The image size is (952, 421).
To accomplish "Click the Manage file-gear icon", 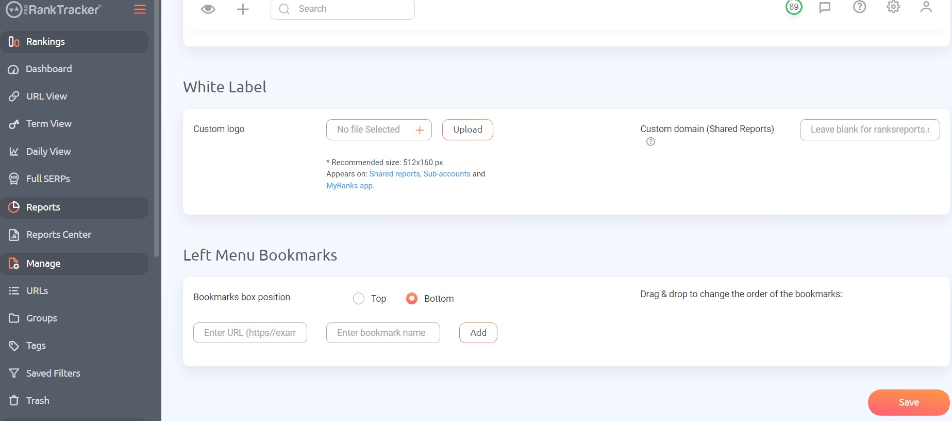I will (14, 264).
